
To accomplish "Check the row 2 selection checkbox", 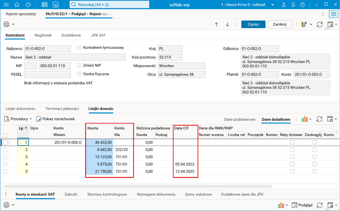I will 5,149.
